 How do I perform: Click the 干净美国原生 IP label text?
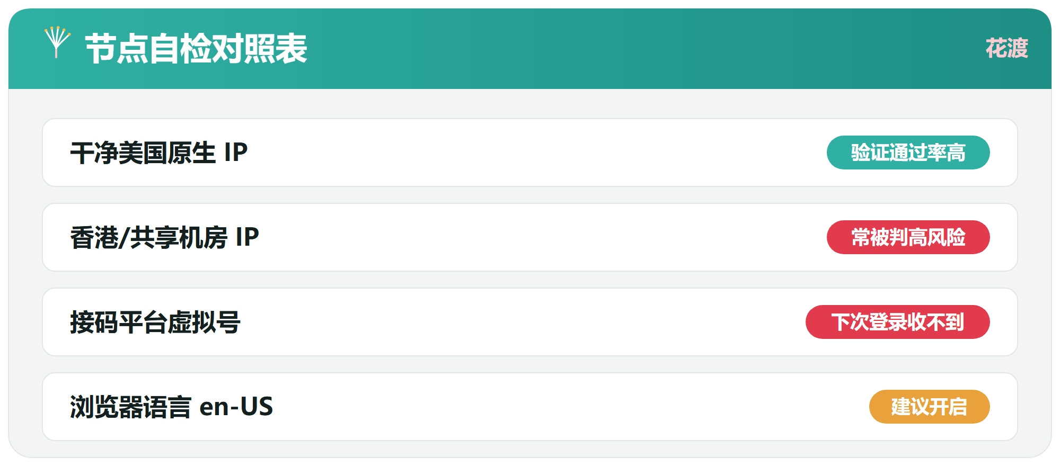[159, 153]
